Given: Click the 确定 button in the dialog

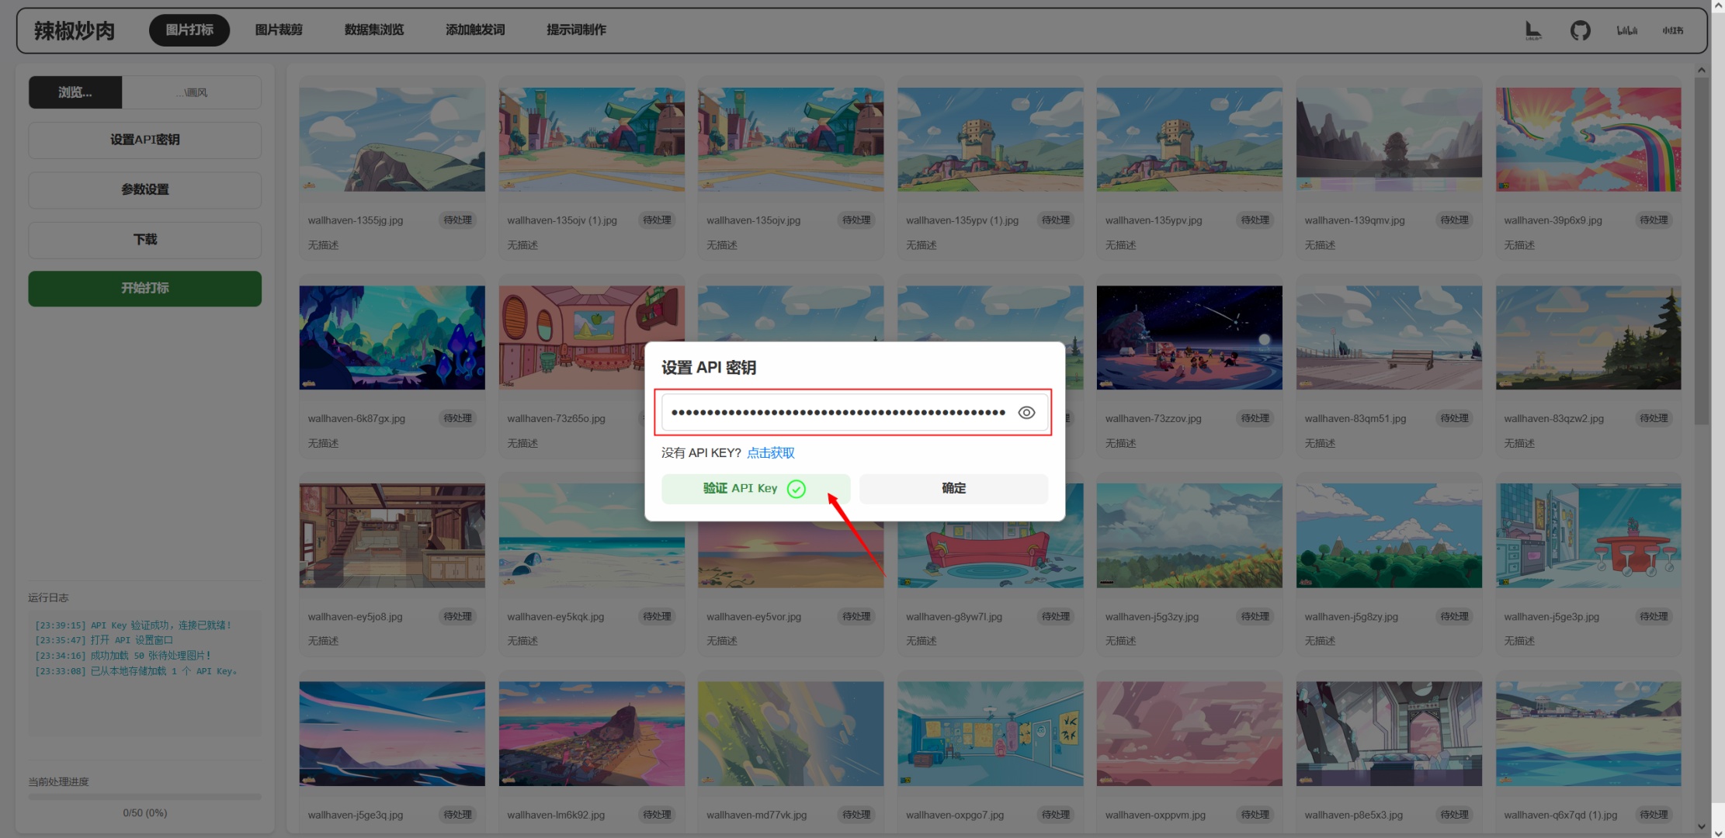Looking at the screenshot, I should [953, 489].
